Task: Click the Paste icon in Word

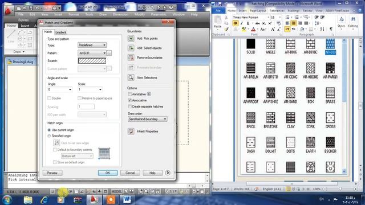Action: click(x=218, y=20)
